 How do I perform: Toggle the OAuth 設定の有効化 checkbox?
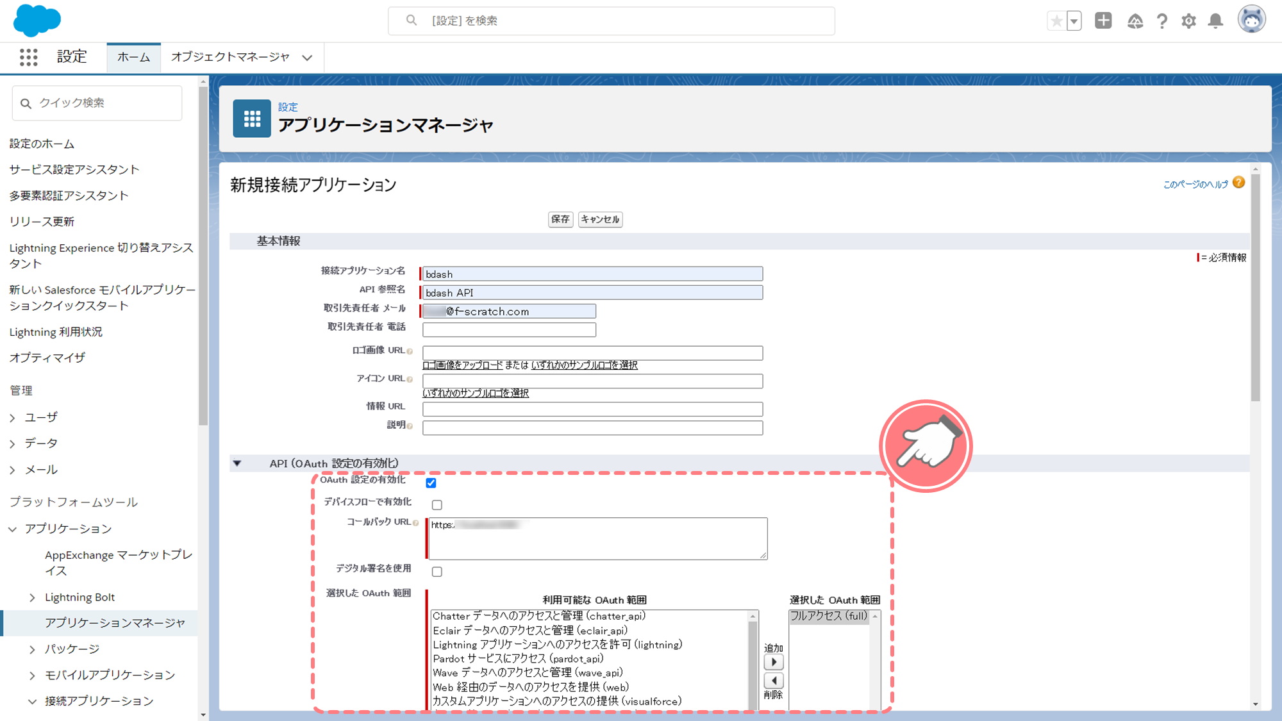pos(431,483)
